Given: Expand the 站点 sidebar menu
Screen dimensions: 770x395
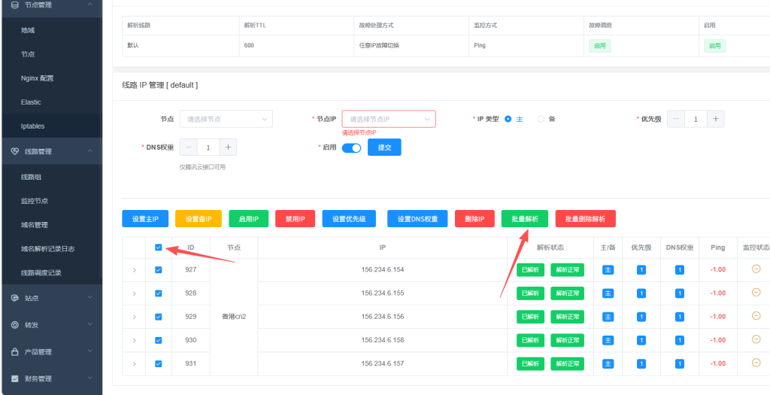Looking at the screenshot, I should [x=90, y=297].
